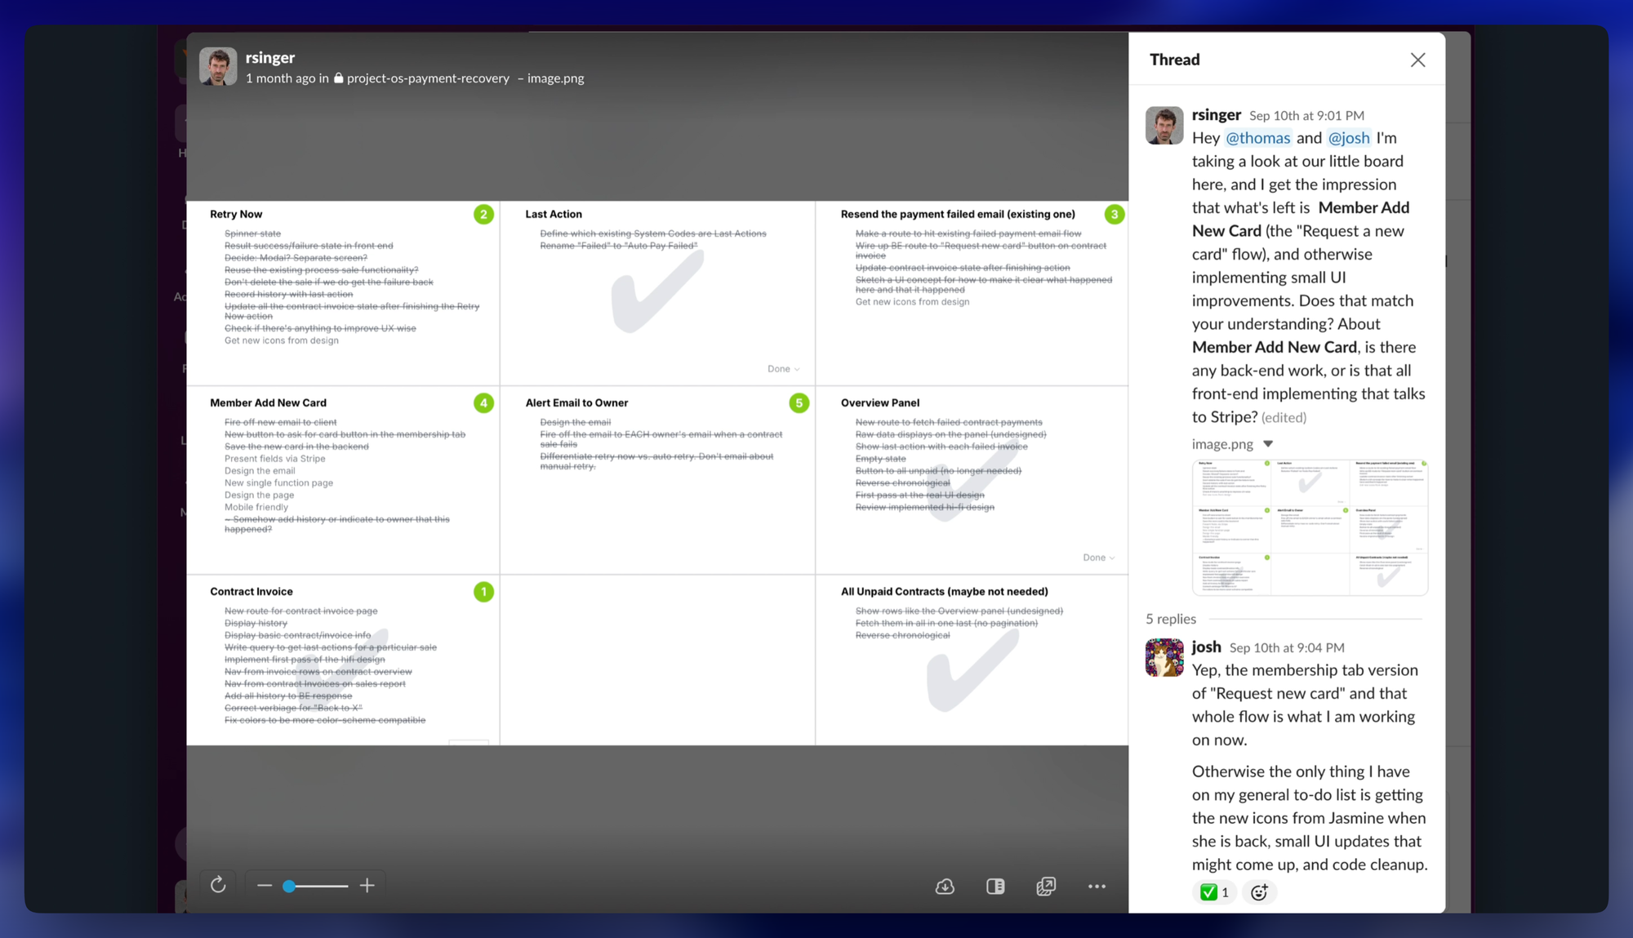Toggle the green checkmark reaction
The width and height of the screenshot is (1633, 938).
(x=1214, y=892)
